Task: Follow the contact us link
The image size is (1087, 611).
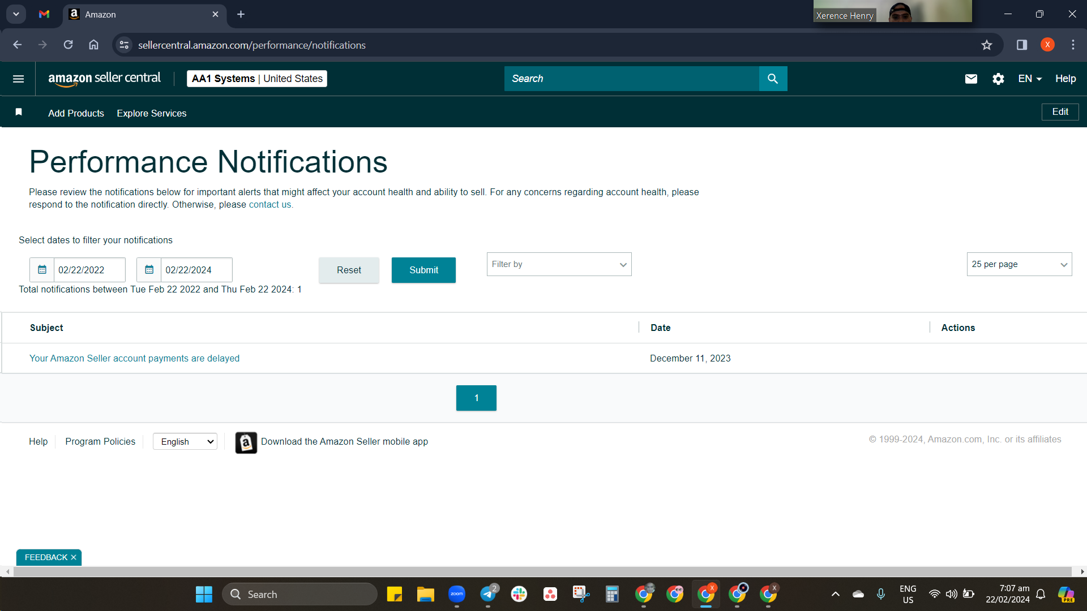Action: tap(270, 205)
